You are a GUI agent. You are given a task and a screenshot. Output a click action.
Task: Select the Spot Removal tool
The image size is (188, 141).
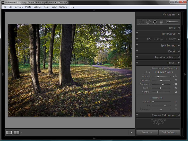[148, 22]
